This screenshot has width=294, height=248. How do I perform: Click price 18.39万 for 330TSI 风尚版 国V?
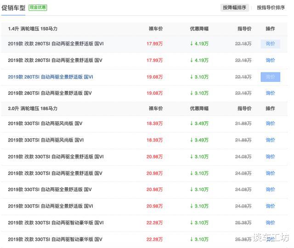pyautogui.click(x=154, y=124)
